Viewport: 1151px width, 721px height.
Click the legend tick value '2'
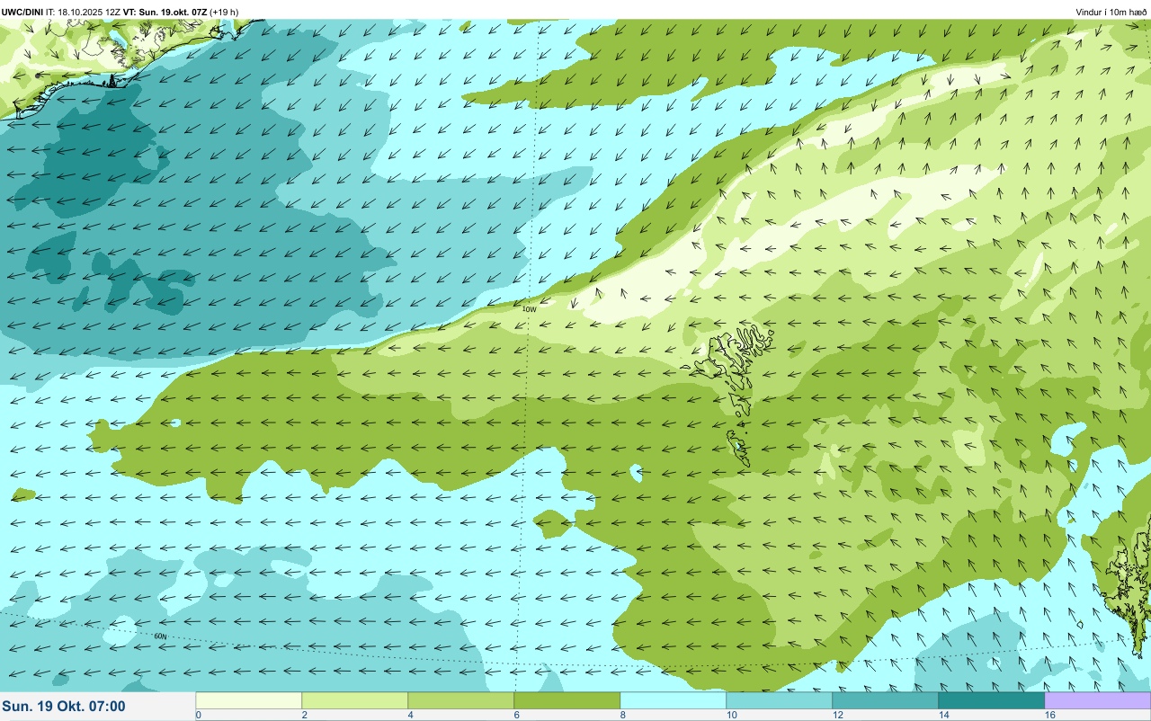coord(304,715)
